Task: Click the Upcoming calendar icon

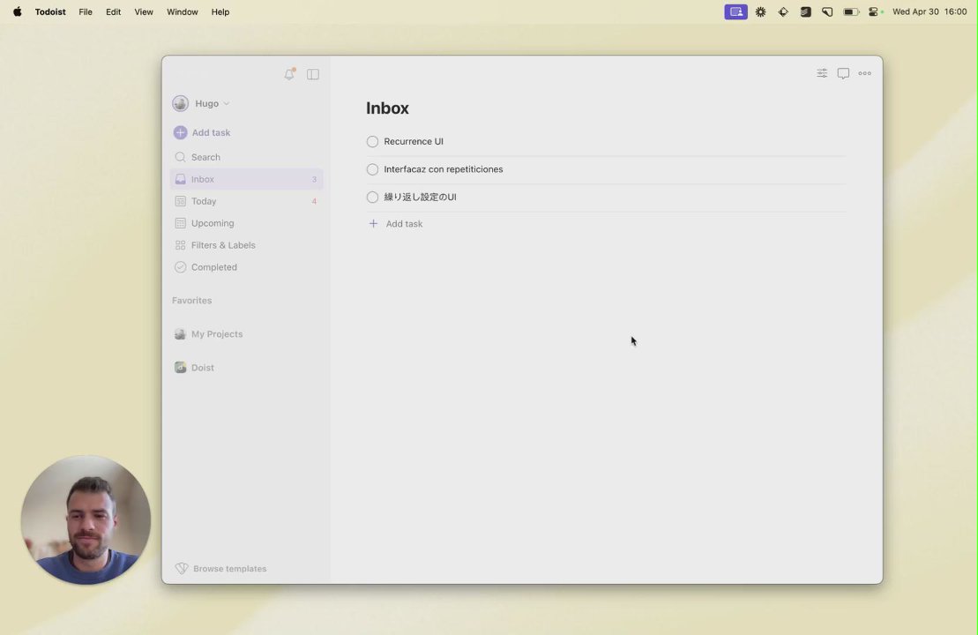Action: [180, 223]
